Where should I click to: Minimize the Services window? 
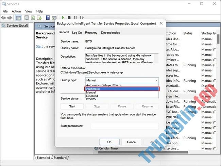click(x=189, y=4)
